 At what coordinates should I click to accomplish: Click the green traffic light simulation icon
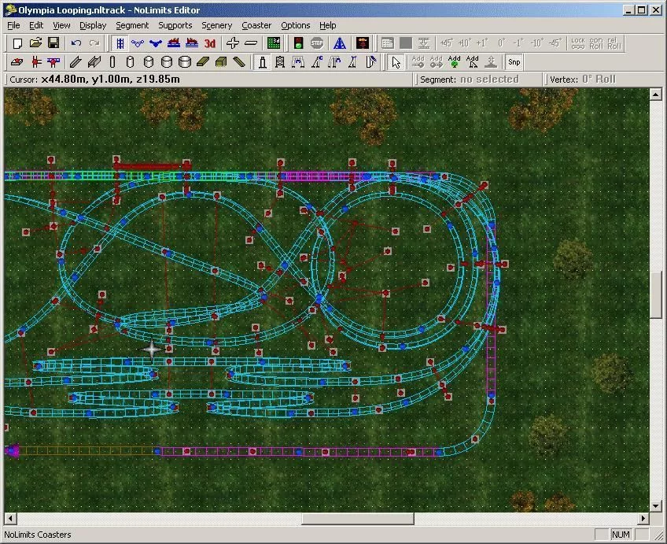click(x=299, y=43)
